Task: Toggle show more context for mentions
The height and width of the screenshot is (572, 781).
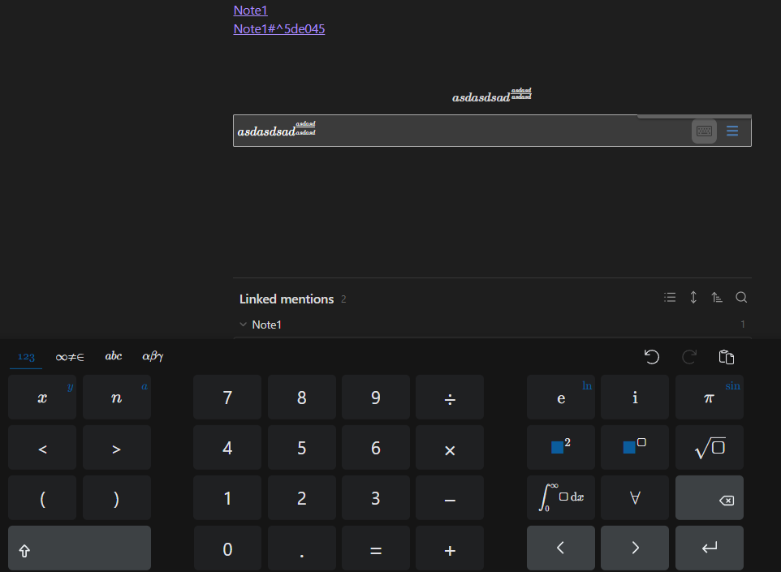Action: (693, 298)
